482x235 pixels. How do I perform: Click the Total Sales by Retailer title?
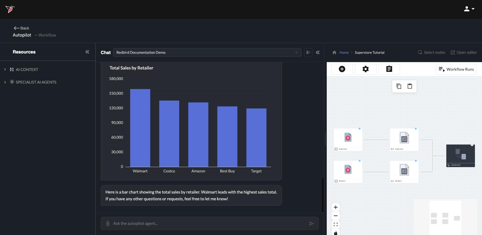(x=132, y=68)
